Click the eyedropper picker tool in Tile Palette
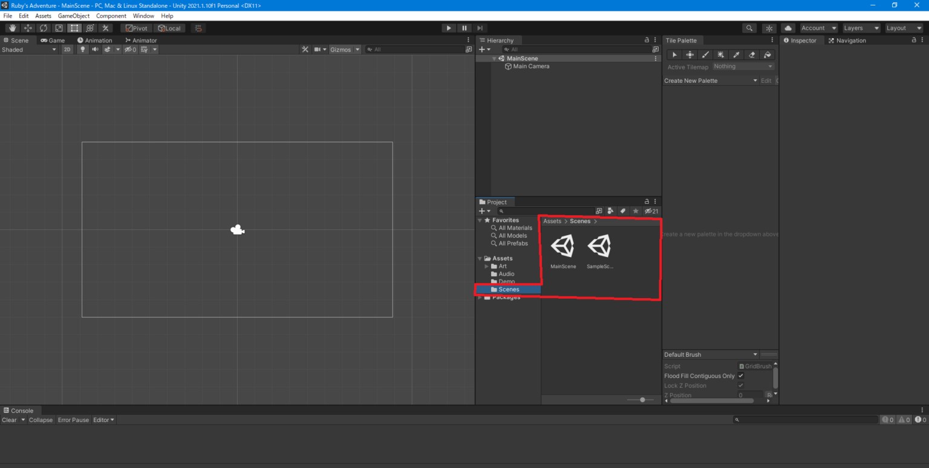Viewport: 929px width, 468px height. click(x=736, y=55)
